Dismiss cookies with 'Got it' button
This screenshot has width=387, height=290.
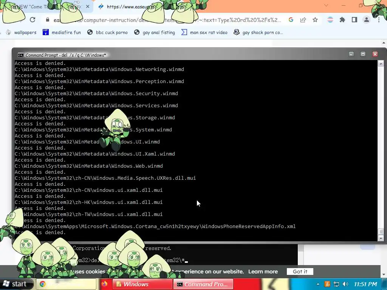300,271
